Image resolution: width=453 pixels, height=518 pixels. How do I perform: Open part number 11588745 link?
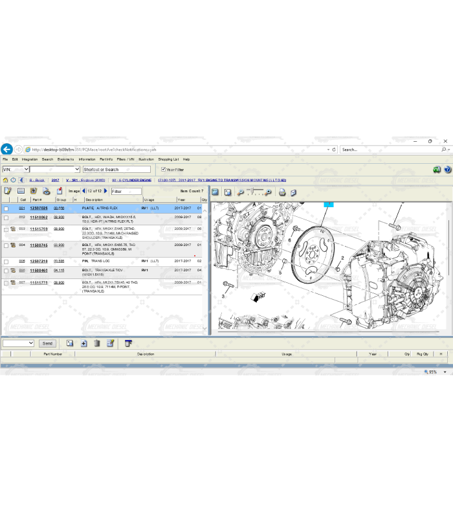pos(39,245)
